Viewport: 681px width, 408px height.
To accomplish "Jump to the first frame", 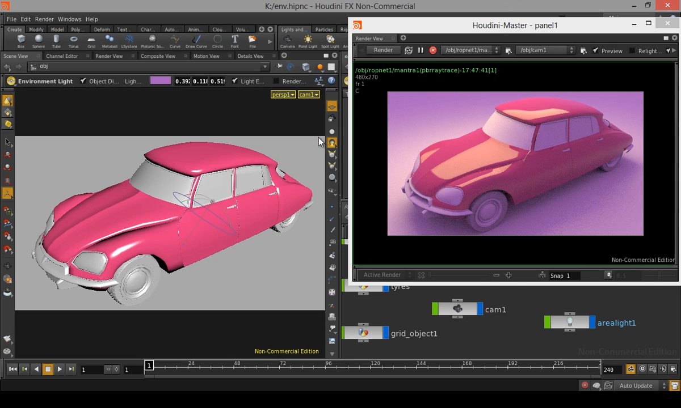I will pyautogui.click(x=12, y=369).
